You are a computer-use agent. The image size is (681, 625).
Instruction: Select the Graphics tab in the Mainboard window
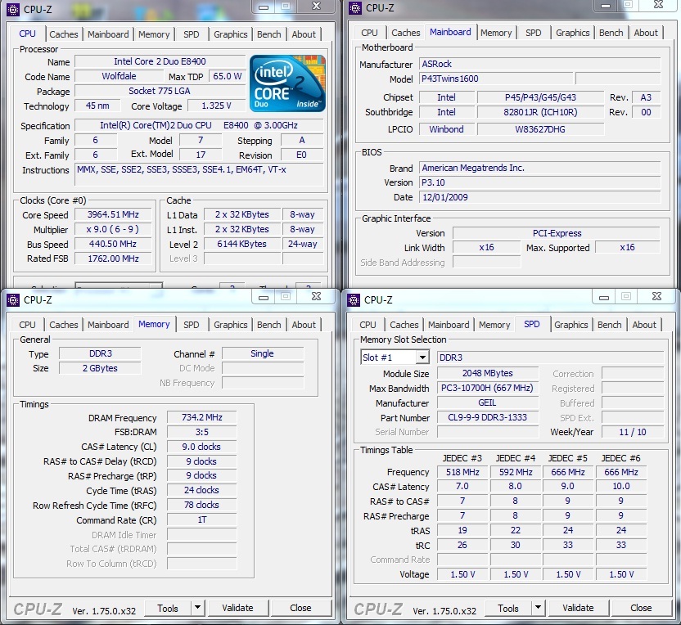(x=573, y=33)
